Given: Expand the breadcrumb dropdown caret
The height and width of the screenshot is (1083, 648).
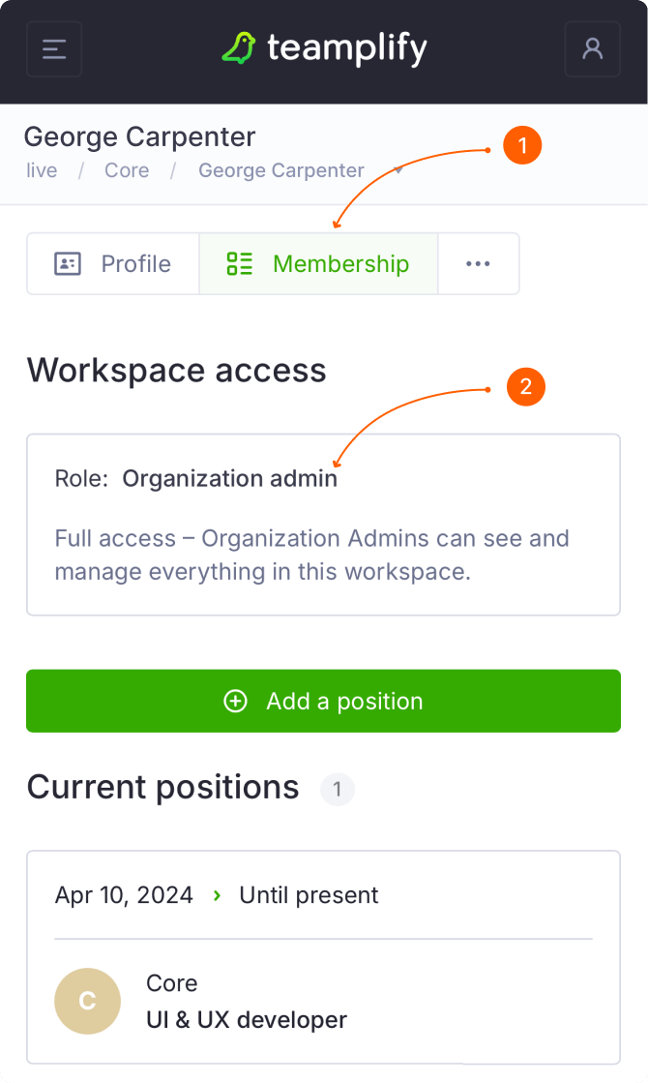Looking at the screenshot, I should [x=398, y=170].
